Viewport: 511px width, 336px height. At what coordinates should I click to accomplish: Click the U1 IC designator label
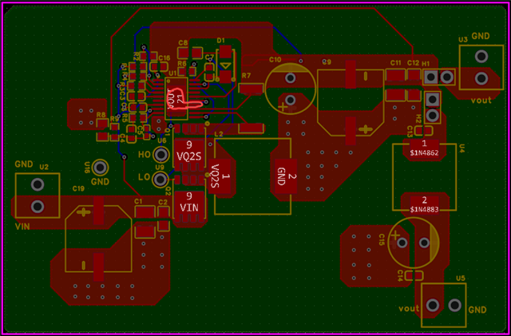pyautogui.click(x=172, y=73)
